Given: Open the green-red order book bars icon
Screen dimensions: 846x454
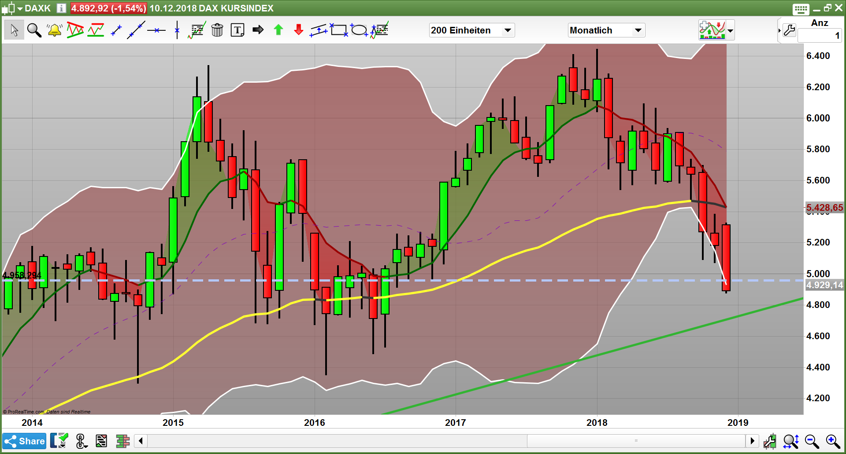Looking at the screenshot, I should coord(122,441).
